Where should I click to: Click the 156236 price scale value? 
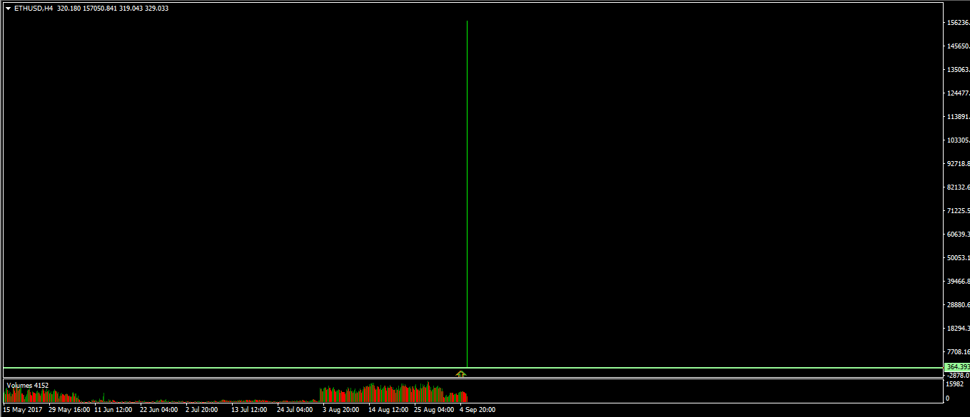pyautogui.click(x=958, y=23)
